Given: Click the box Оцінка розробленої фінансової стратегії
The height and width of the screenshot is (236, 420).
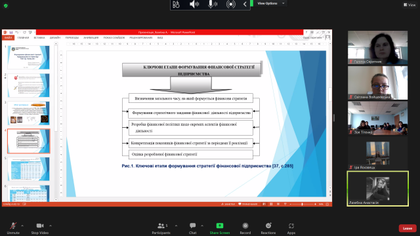Looking at the screenshot, I should pyautogui.click(x=191, y=155).
